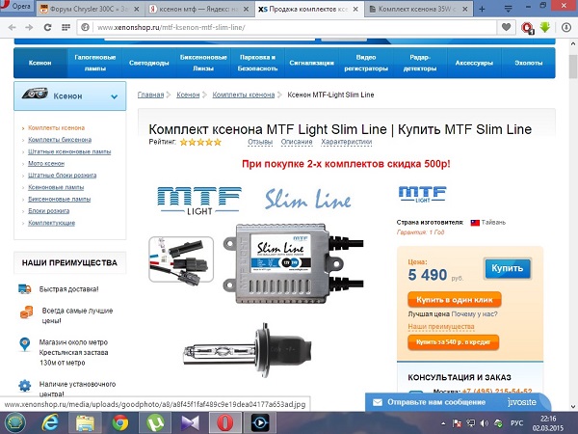Open Комплектующие sidebar link

[51, 223]
